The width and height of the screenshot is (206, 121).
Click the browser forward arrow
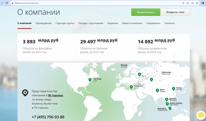2,3
